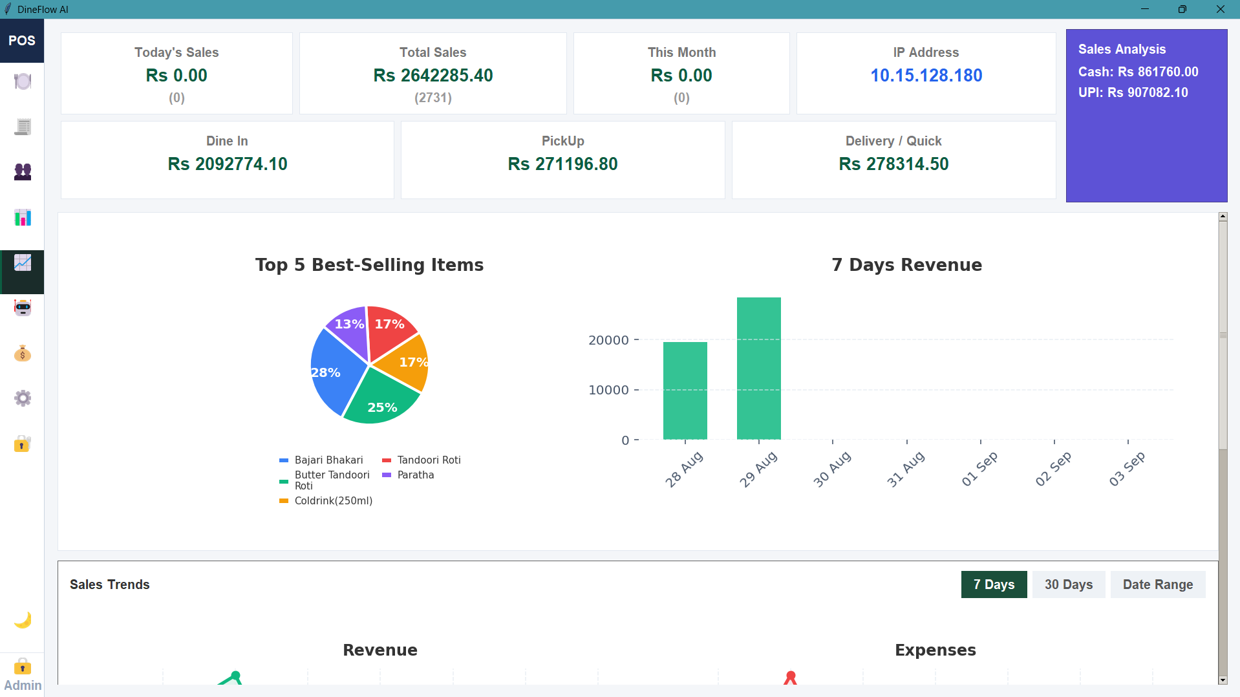
Task: Click the scrollbar down arrow
Action: pos(1223,680)
